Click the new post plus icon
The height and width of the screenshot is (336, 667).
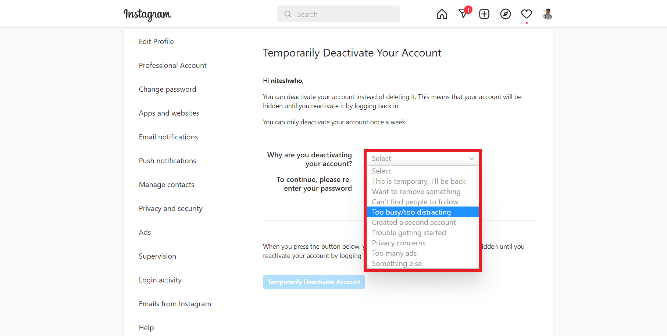(484, 14)
